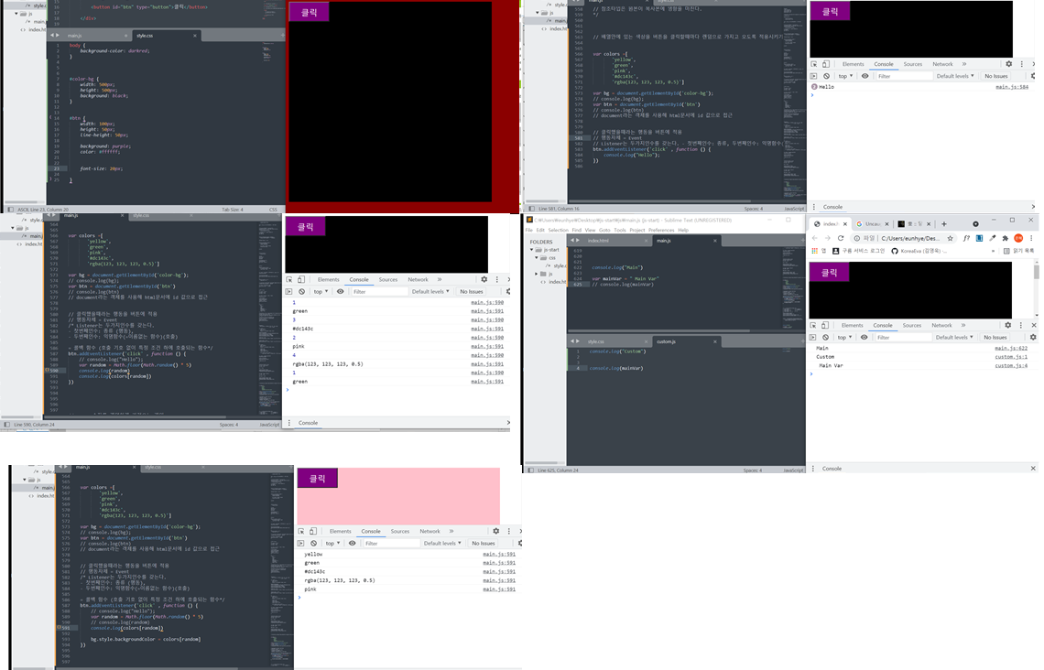
Task: Open Chrome extensions puzzle icon
Action: tap(1006, 238)
